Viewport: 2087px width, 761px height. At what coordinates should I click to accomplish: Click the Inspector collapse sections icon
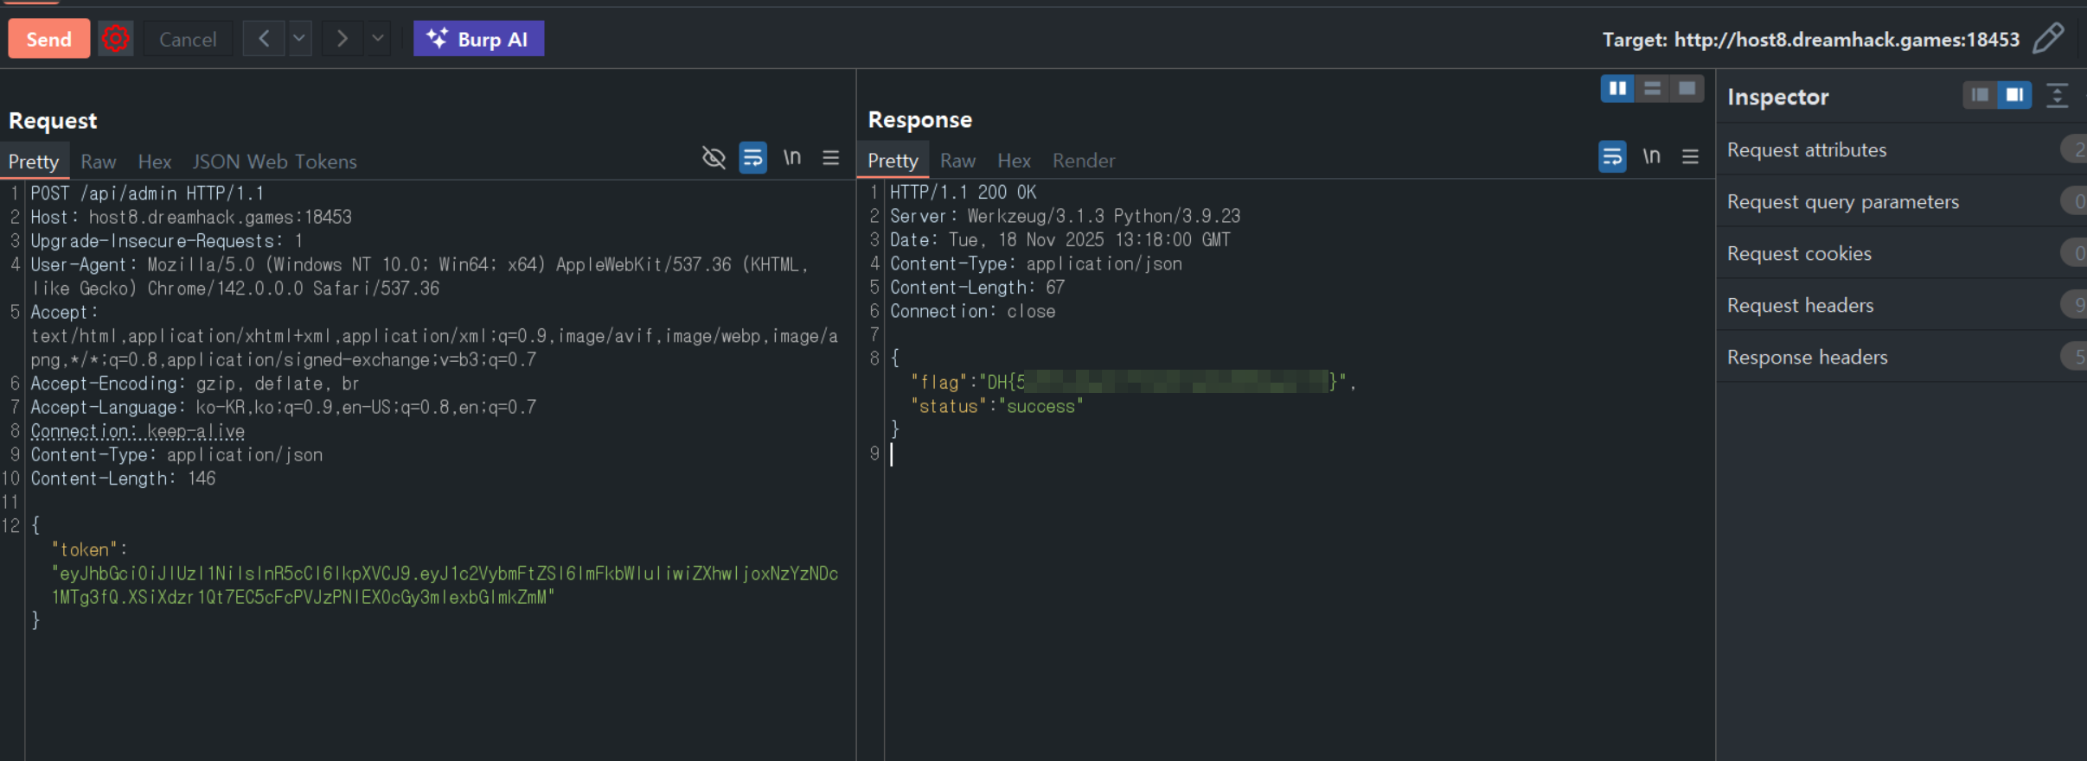tap(2058, 96)
